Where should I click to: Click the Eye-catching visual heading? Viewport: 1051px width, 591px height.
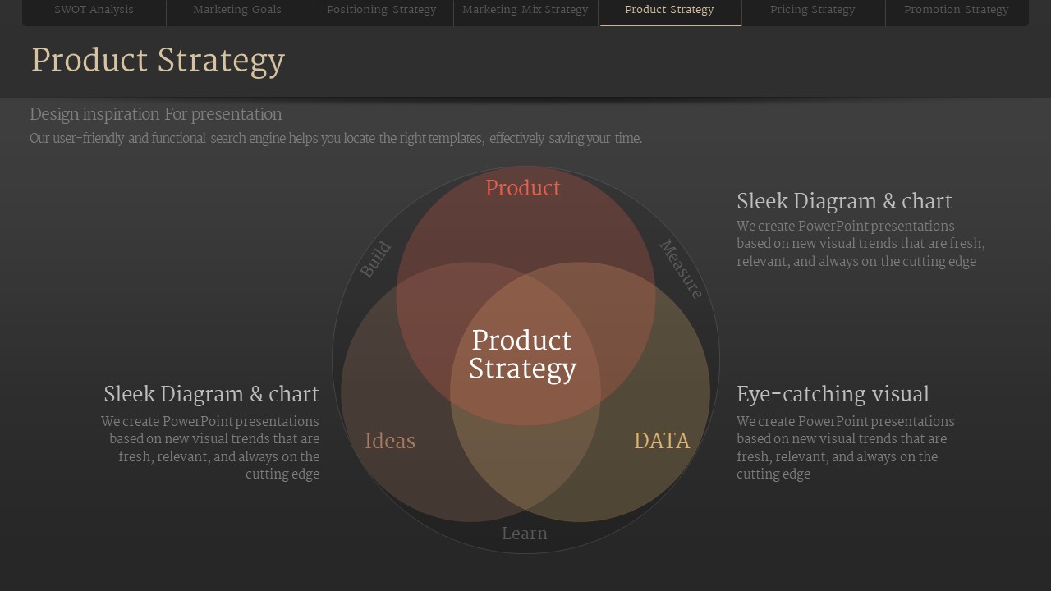pyautogui.click(x=833, y=394)
